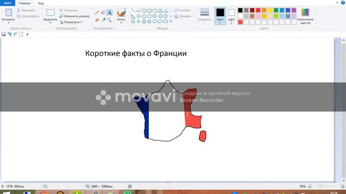Switch to the Вид tab
The width and height of the screenshot is (346, 194).
click(x=41, y=3)
